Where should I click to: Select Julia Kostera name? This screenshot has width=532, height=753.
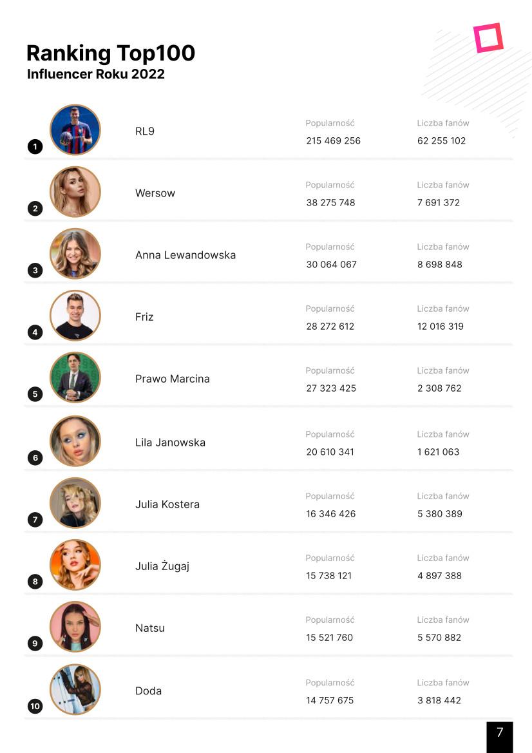[167, 504]
